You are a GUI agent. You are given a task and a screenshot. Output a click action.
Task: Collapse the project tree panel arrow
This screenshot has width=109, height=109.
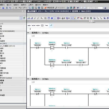tap(25, 11)
